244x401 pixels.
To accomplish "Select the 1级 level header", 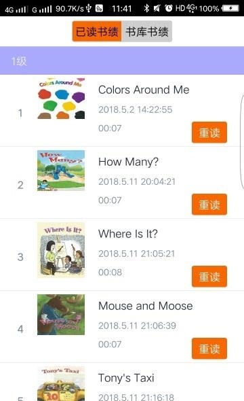I will pyautogui.click(x=122, y=60).
